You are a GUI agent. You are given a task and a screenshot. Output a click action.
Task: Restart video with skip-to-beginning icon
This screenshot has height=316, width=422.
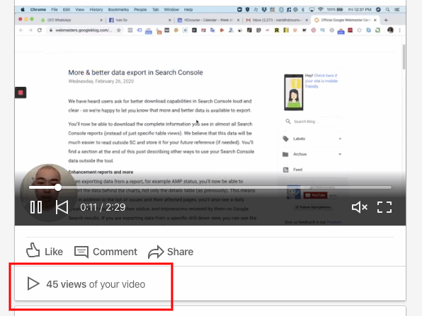click(62, 207)
